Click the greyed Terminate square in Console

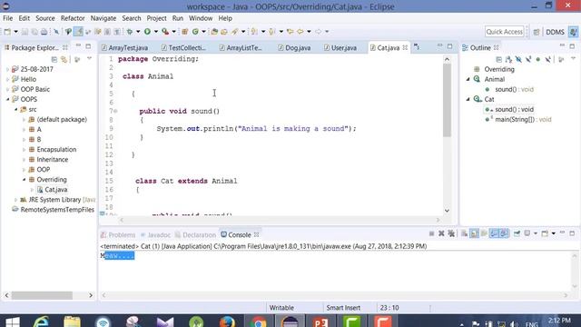(431, 233)
